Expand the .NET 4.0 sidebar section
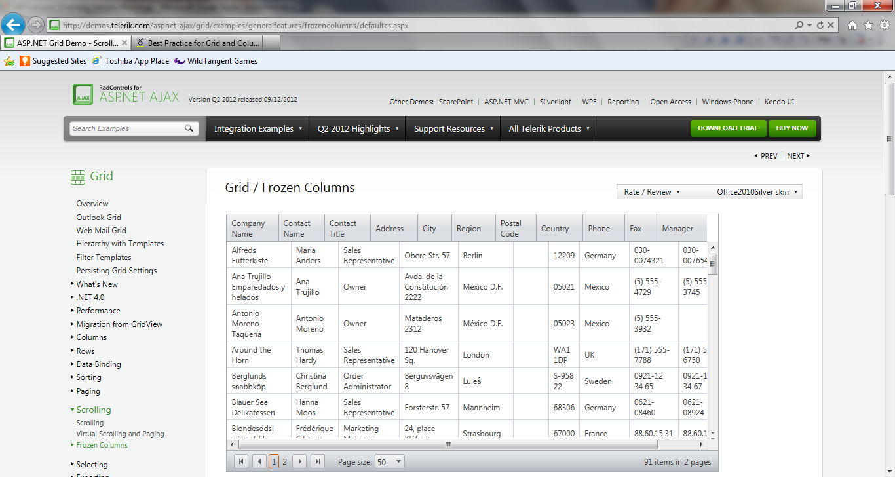The width and height of the screenshot is (895, 477). pos(87,297)
